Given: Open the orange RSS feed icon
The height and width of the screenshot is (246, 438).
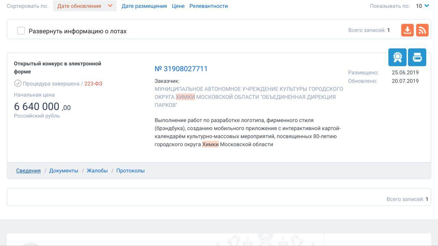Looking at the screenshot, I should coord(422,30).
